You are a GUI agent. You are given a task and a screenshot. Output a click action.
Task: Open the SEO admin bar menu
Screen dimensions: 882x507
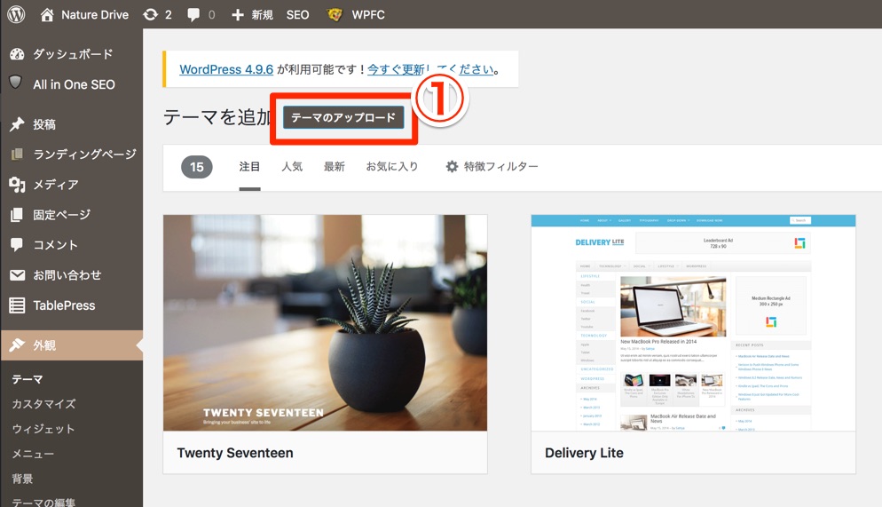297,14
